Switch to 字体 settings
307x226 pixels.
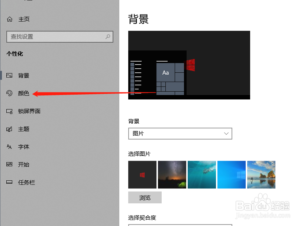(x=23, y=147)
